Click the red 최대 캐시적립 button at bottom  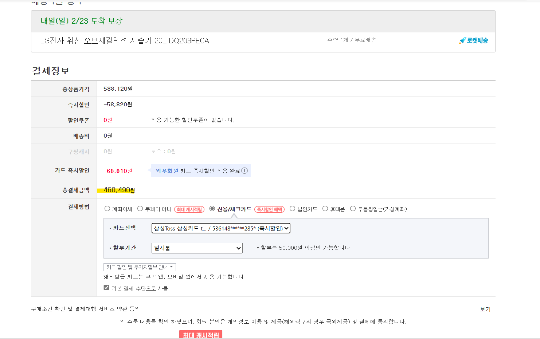coord(201,335)
